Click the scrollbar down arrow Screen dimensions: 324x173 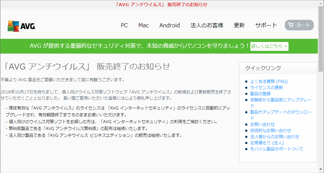tap(321, 170)
